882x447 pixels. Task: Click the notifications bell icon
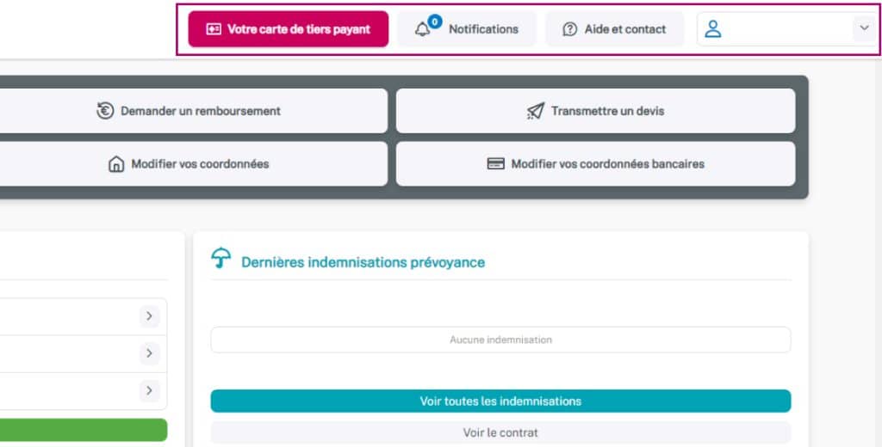pos(422,30)
